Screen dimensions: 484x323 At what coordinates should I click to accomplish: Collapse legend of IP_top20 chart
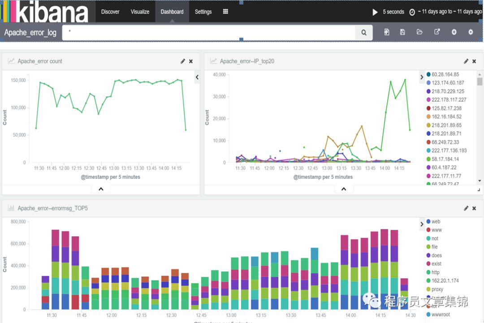(x=422, y=77)
